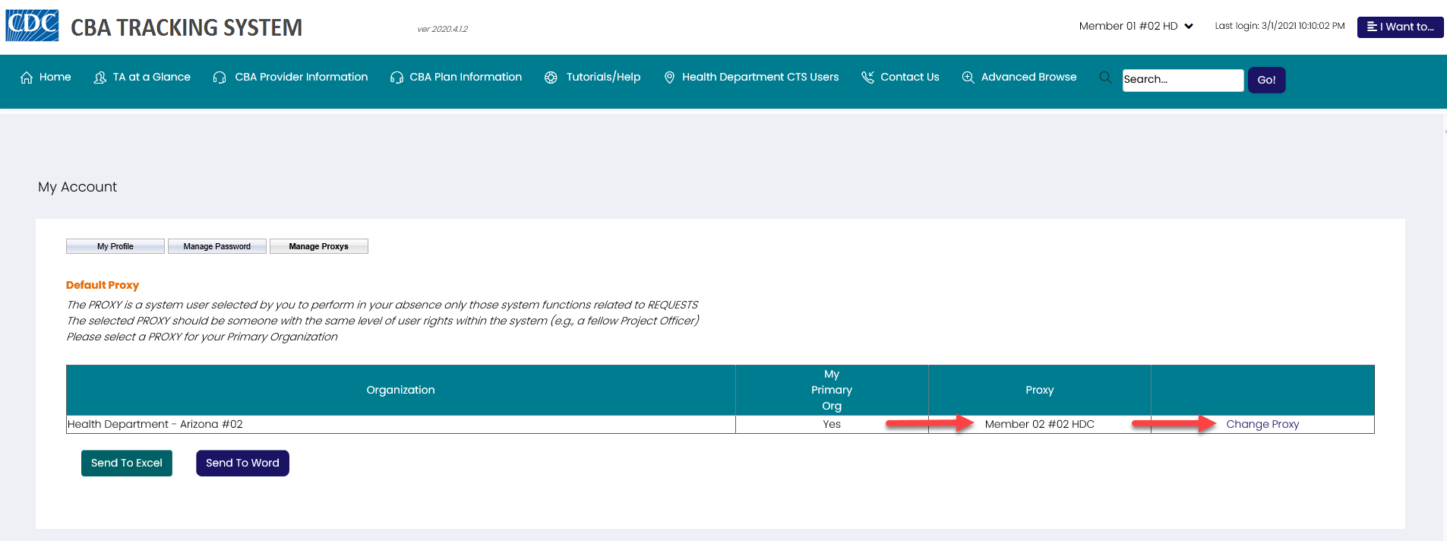The height and width of the screenshot is (541, 1447).
Task: Focus the Search text field
Action: (x=1182, y=80)
